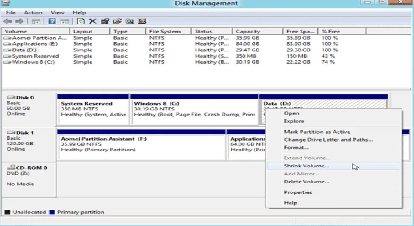Screen dimensions: 414x226
Task: Open the File menu
Action: [11, 12]
